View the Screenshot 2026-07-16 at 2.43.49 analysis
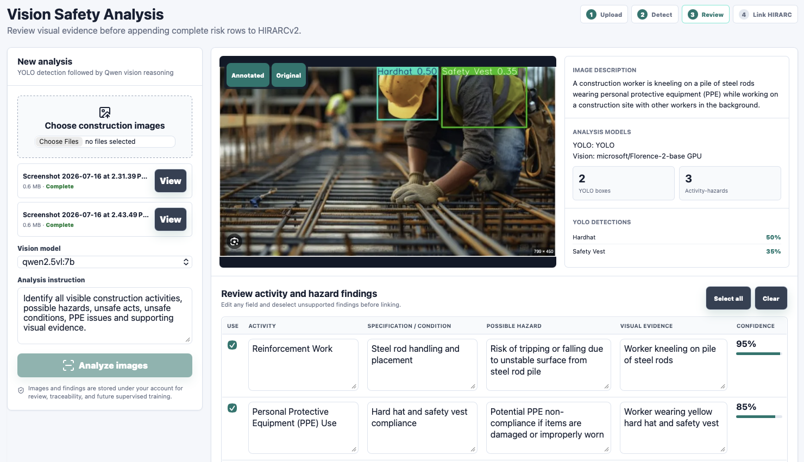804x462 pixels. (171, 219)
